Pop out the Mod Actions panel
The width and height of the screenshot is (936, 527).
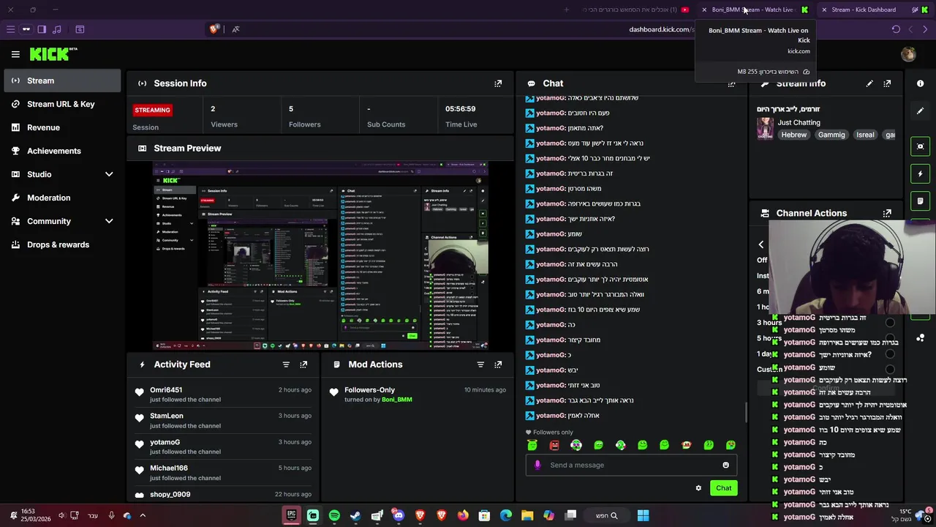pos(498,365)
